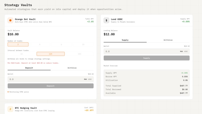Screen dimensions: 202x114
Task: Click the Borrow APY 0.85% value
Action: [185, 76]
